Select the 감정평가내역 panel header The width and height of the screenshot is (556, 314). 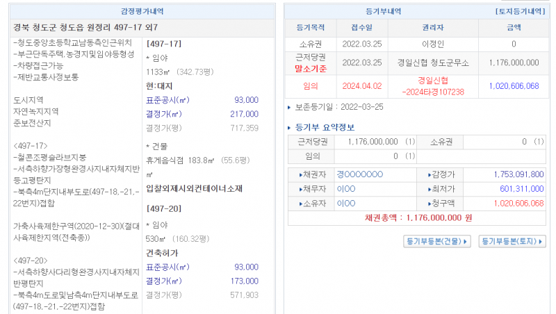[x=143, y=13]
